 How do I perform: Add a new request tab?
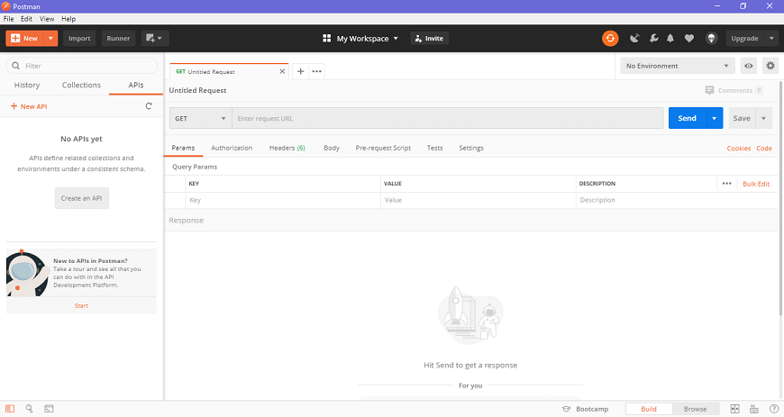click(300, 71)
